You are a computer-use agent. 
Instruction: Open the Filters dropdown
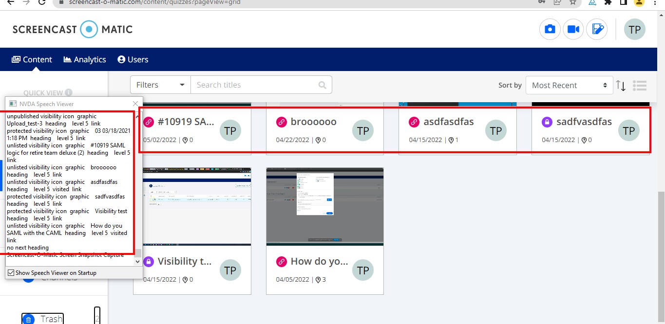[160, 84]
